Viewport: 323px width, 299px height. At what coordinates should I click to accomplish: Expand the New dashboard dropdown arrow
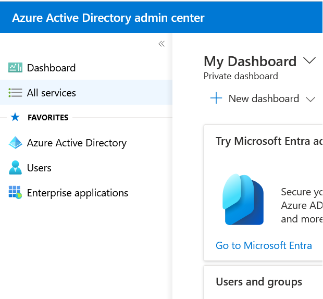pos(310,99)
